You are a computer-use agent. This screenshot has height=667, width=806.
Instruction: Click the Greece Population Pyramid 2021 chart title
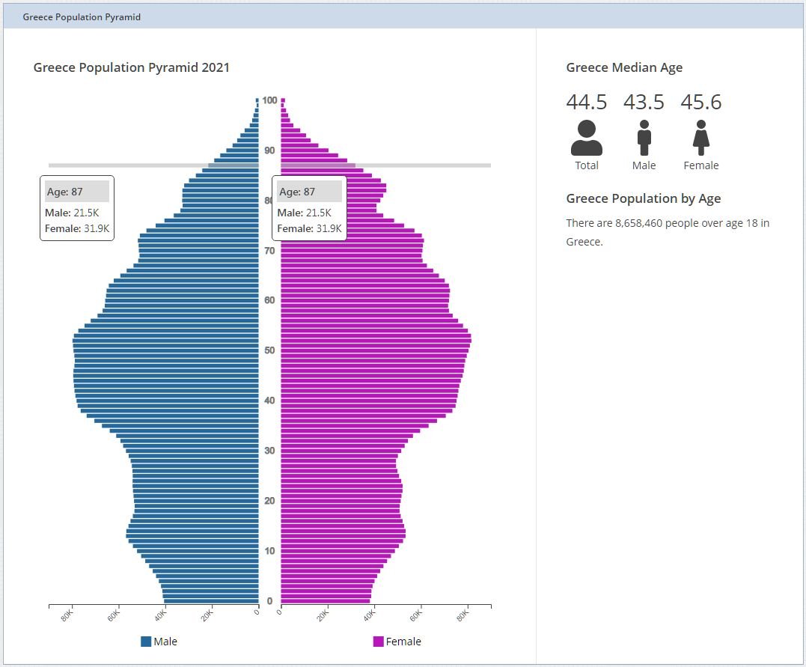tap(132, 67)
